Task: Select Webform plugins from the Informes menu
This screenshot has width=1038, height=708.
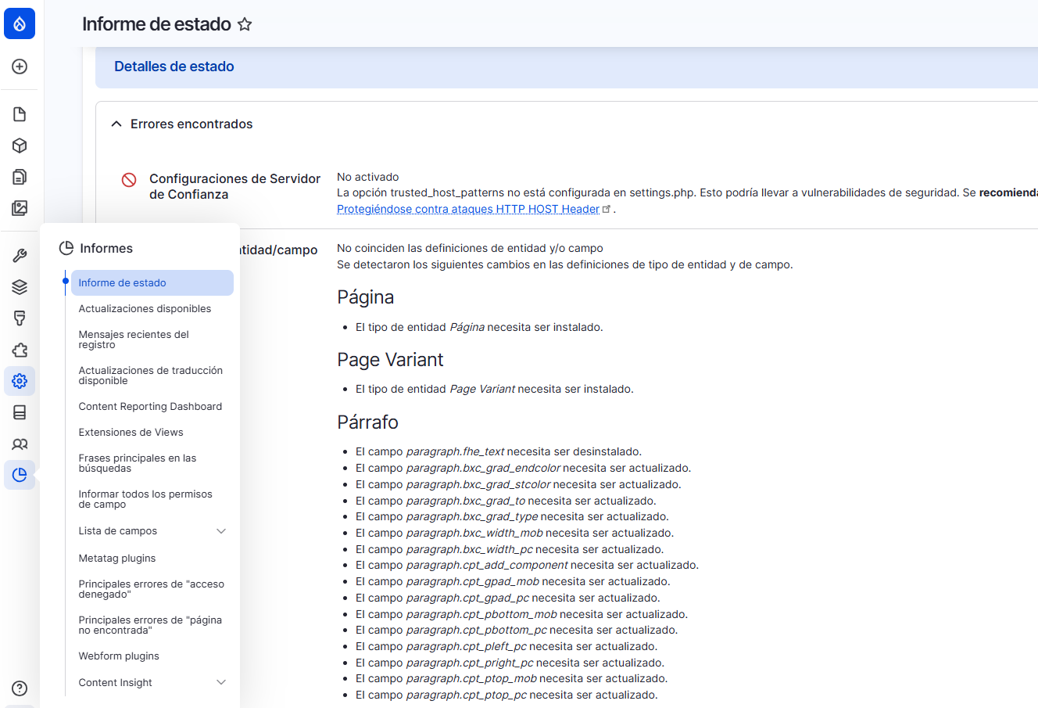Action: [118, 656]
